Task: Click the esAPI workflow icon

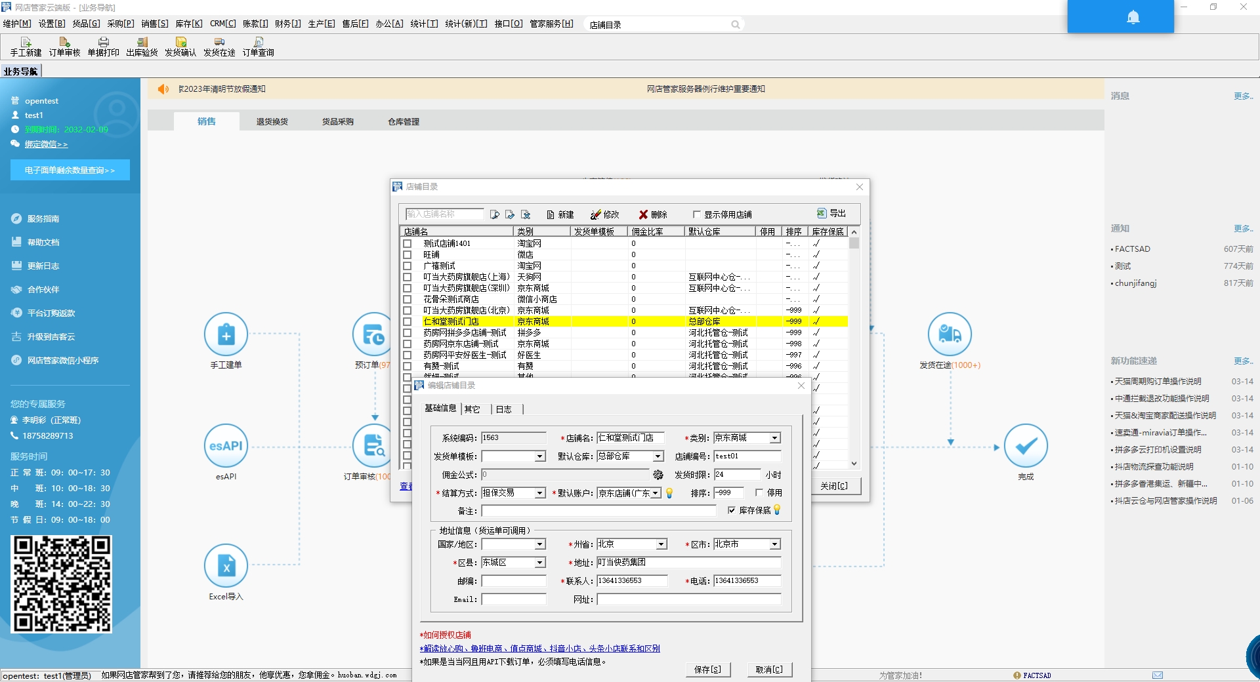Action: [x=226, y=446]
